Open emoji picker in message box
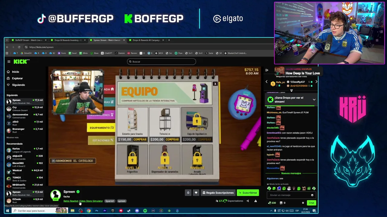This screenshot has height=217, width=387. coord(312,195)
